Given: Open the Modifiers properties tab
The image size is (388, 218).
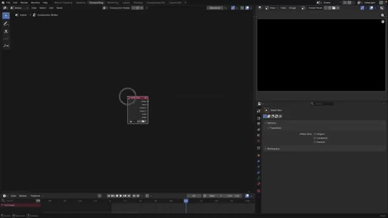Looking at the screenshot, I should pyautogui.click(x=259, y=161).
